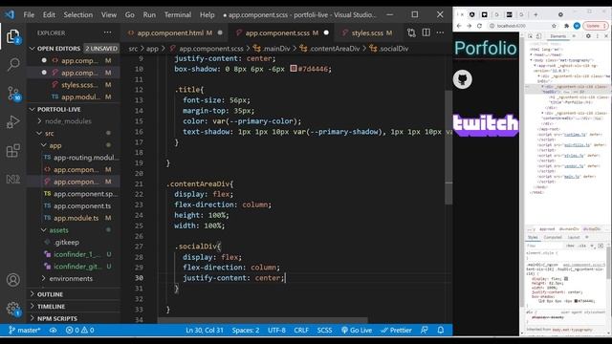612x344 pixels.
Task: Open editor More Actions ellipsis menu
Action: pos(440,32)
